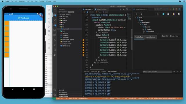This screenshot has height=104, width=186.
Task: Open the Manage gear in activity bar
Action: [55, 95]
